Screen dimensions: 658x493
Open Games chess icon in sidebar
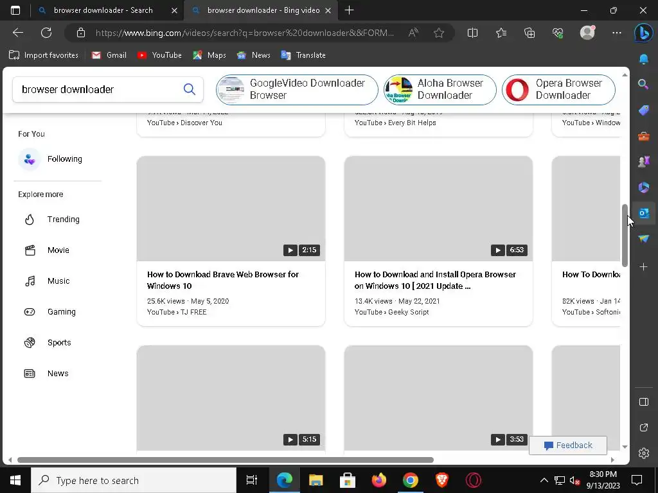click(644, 161)
